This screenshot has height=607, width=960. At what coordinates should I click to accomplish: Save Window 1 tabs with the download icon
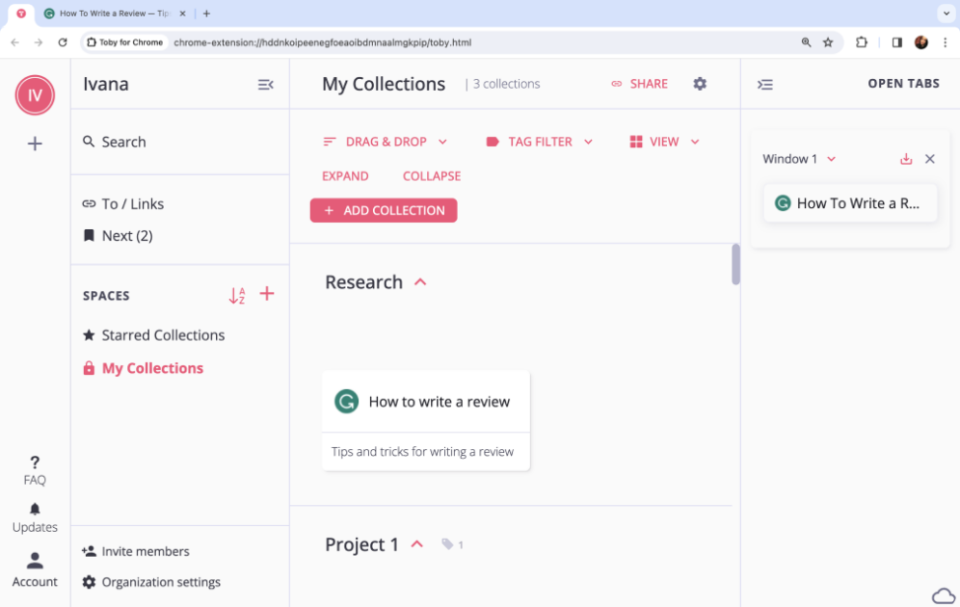tap(905, 158)
